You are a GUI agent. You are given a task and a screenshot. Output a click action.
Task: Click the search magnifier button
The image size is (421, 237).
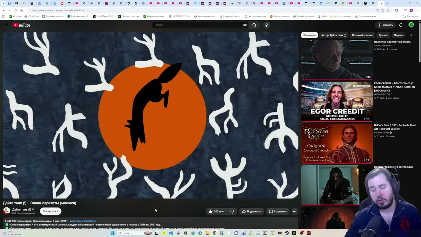[254, 25]
